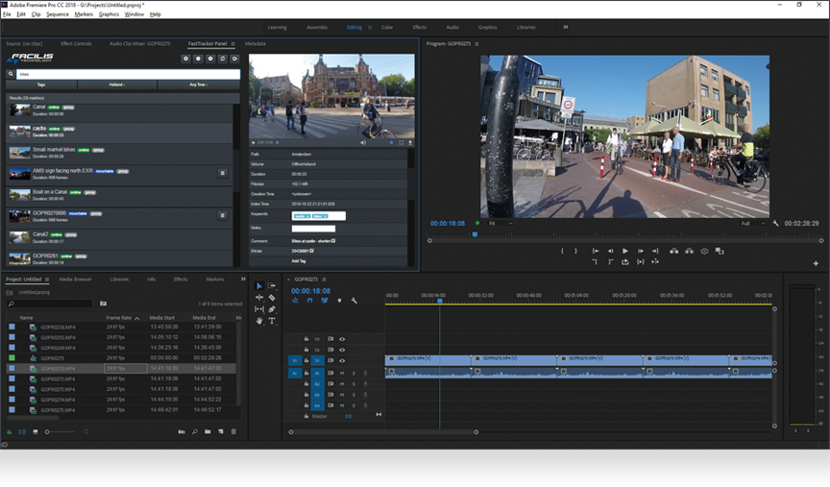Switch to the Color workspace
This screenshot has width=830, height=487.
tap(387, 28)
